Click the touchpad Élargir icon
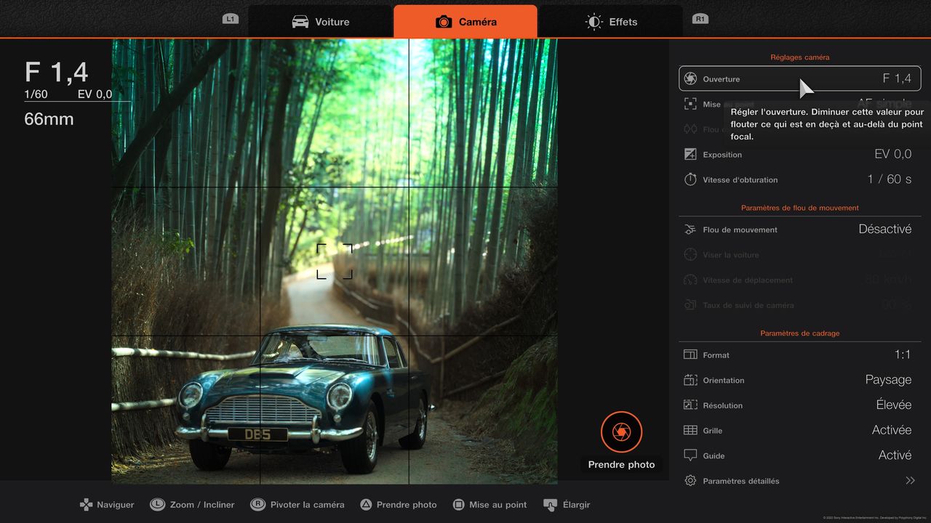 pos(550,504)
